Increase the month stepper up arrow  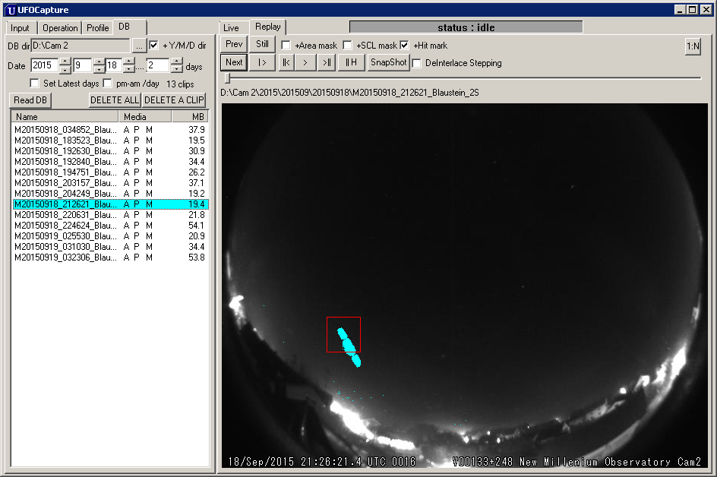click(99, 62)
